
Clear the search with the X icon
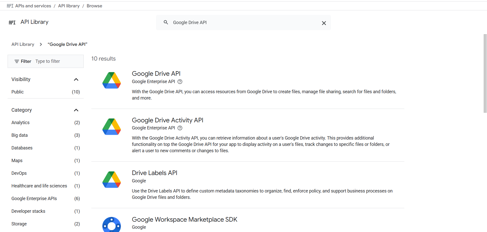pos(324,23)
